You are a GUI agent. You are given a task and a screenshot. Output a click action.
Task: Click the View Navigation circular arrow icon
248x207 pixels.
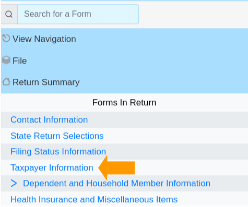tap(6, 39)
